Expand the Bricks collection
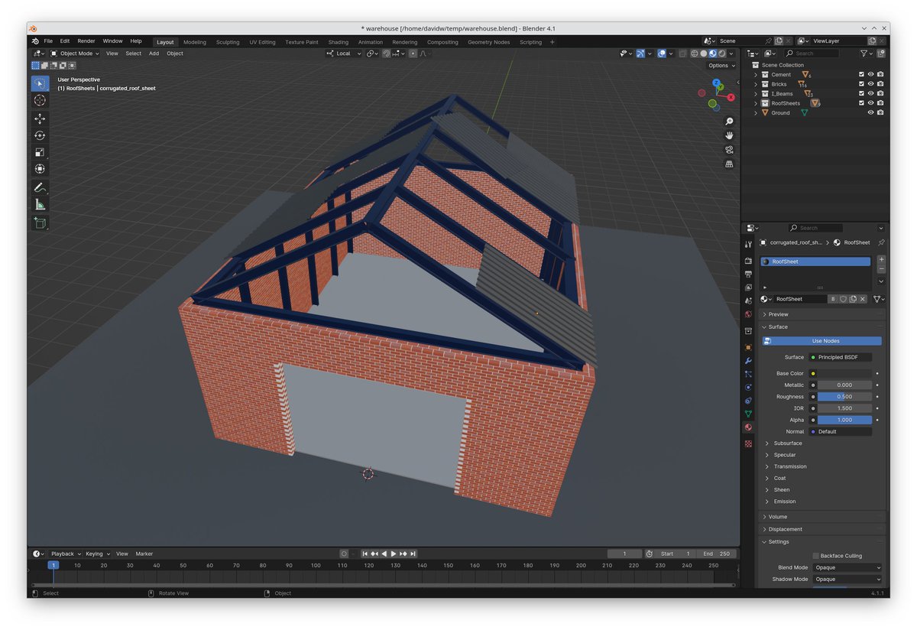The image size is (917, 630). [757, 84]
